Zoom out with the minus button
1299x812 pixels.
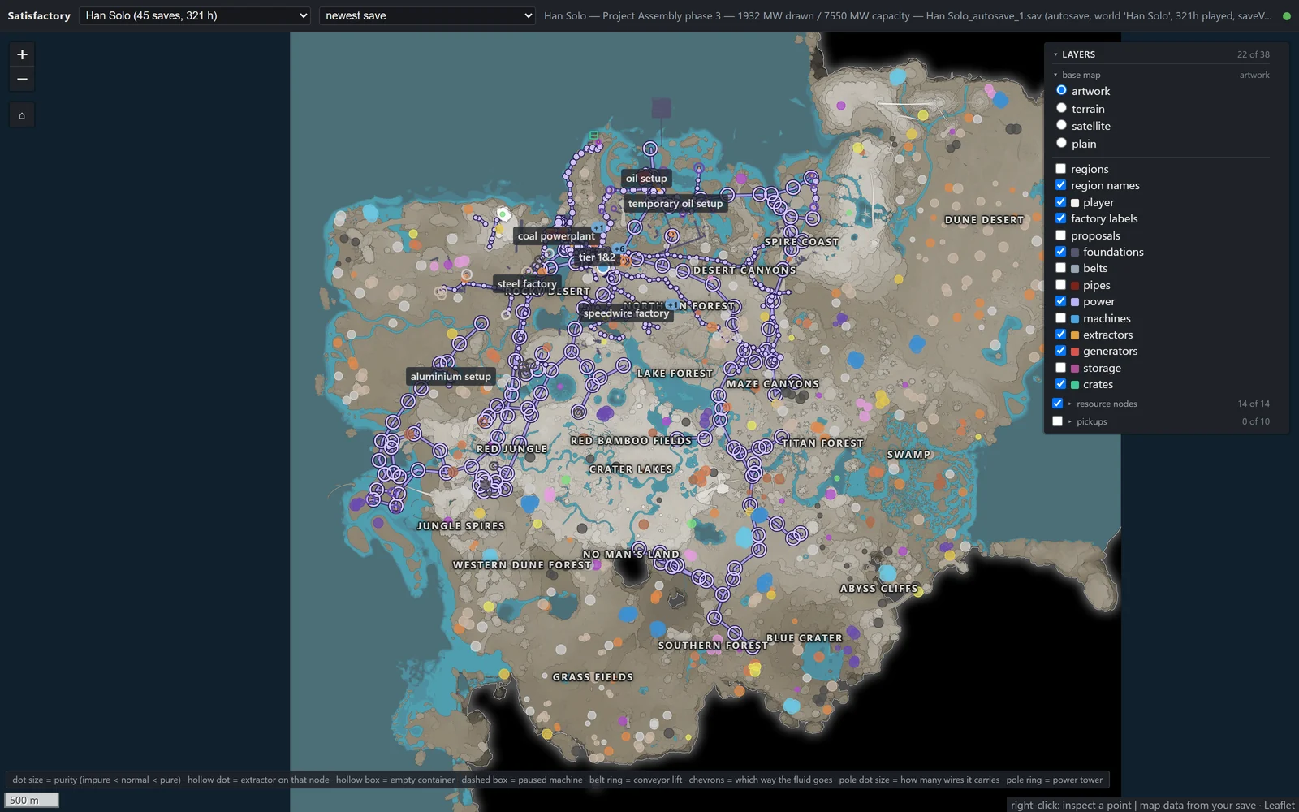(x=22, y=79)
